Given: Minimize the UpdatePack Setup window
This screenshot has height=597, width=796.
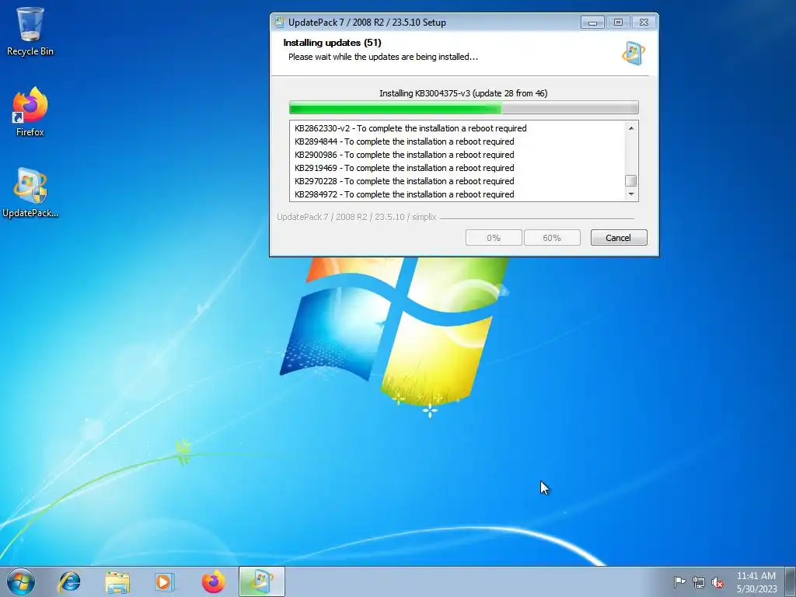Looking at the screenshot, I should pyautogui.click(x=592, y=23).
